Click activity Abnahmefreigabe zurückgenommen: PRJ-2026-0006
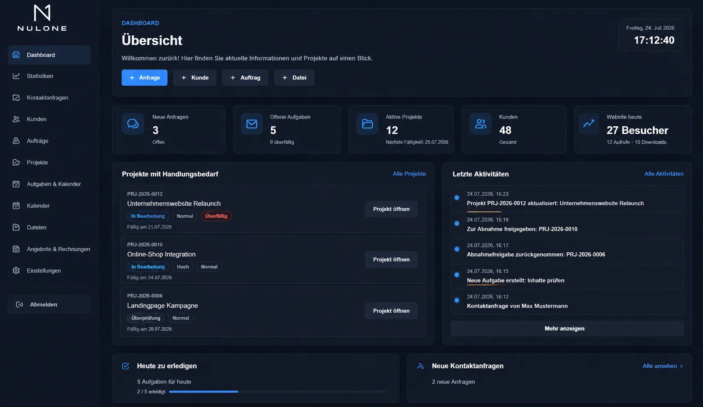Viewport: 703px width, 407px height. pos(567,250)
